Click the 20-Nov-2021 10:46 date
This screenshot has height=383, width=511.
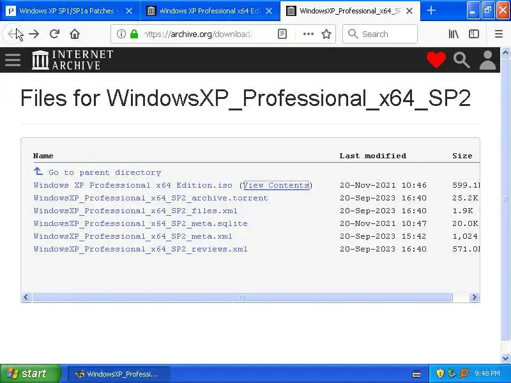click(383, 185)
